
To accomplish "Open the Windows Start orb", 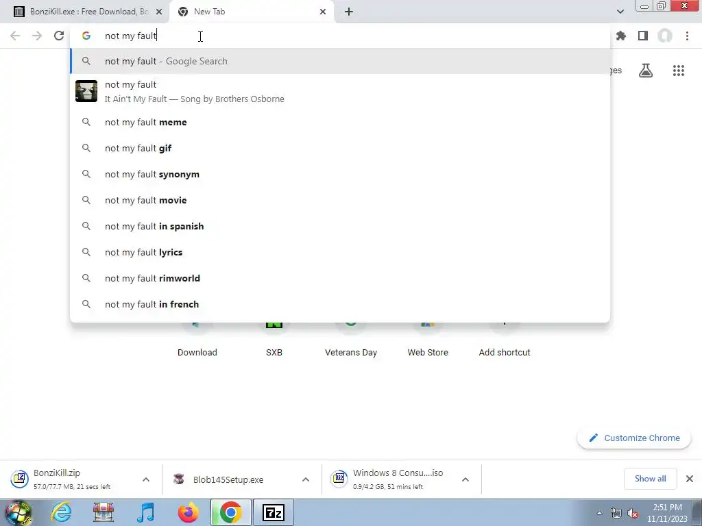I will click(19, 512).
